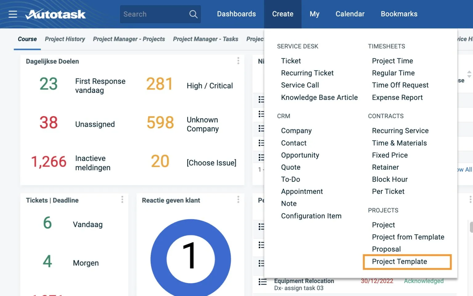
Task: Switch to the Project Manager - Tasks tab
Action: pos(205,39)
